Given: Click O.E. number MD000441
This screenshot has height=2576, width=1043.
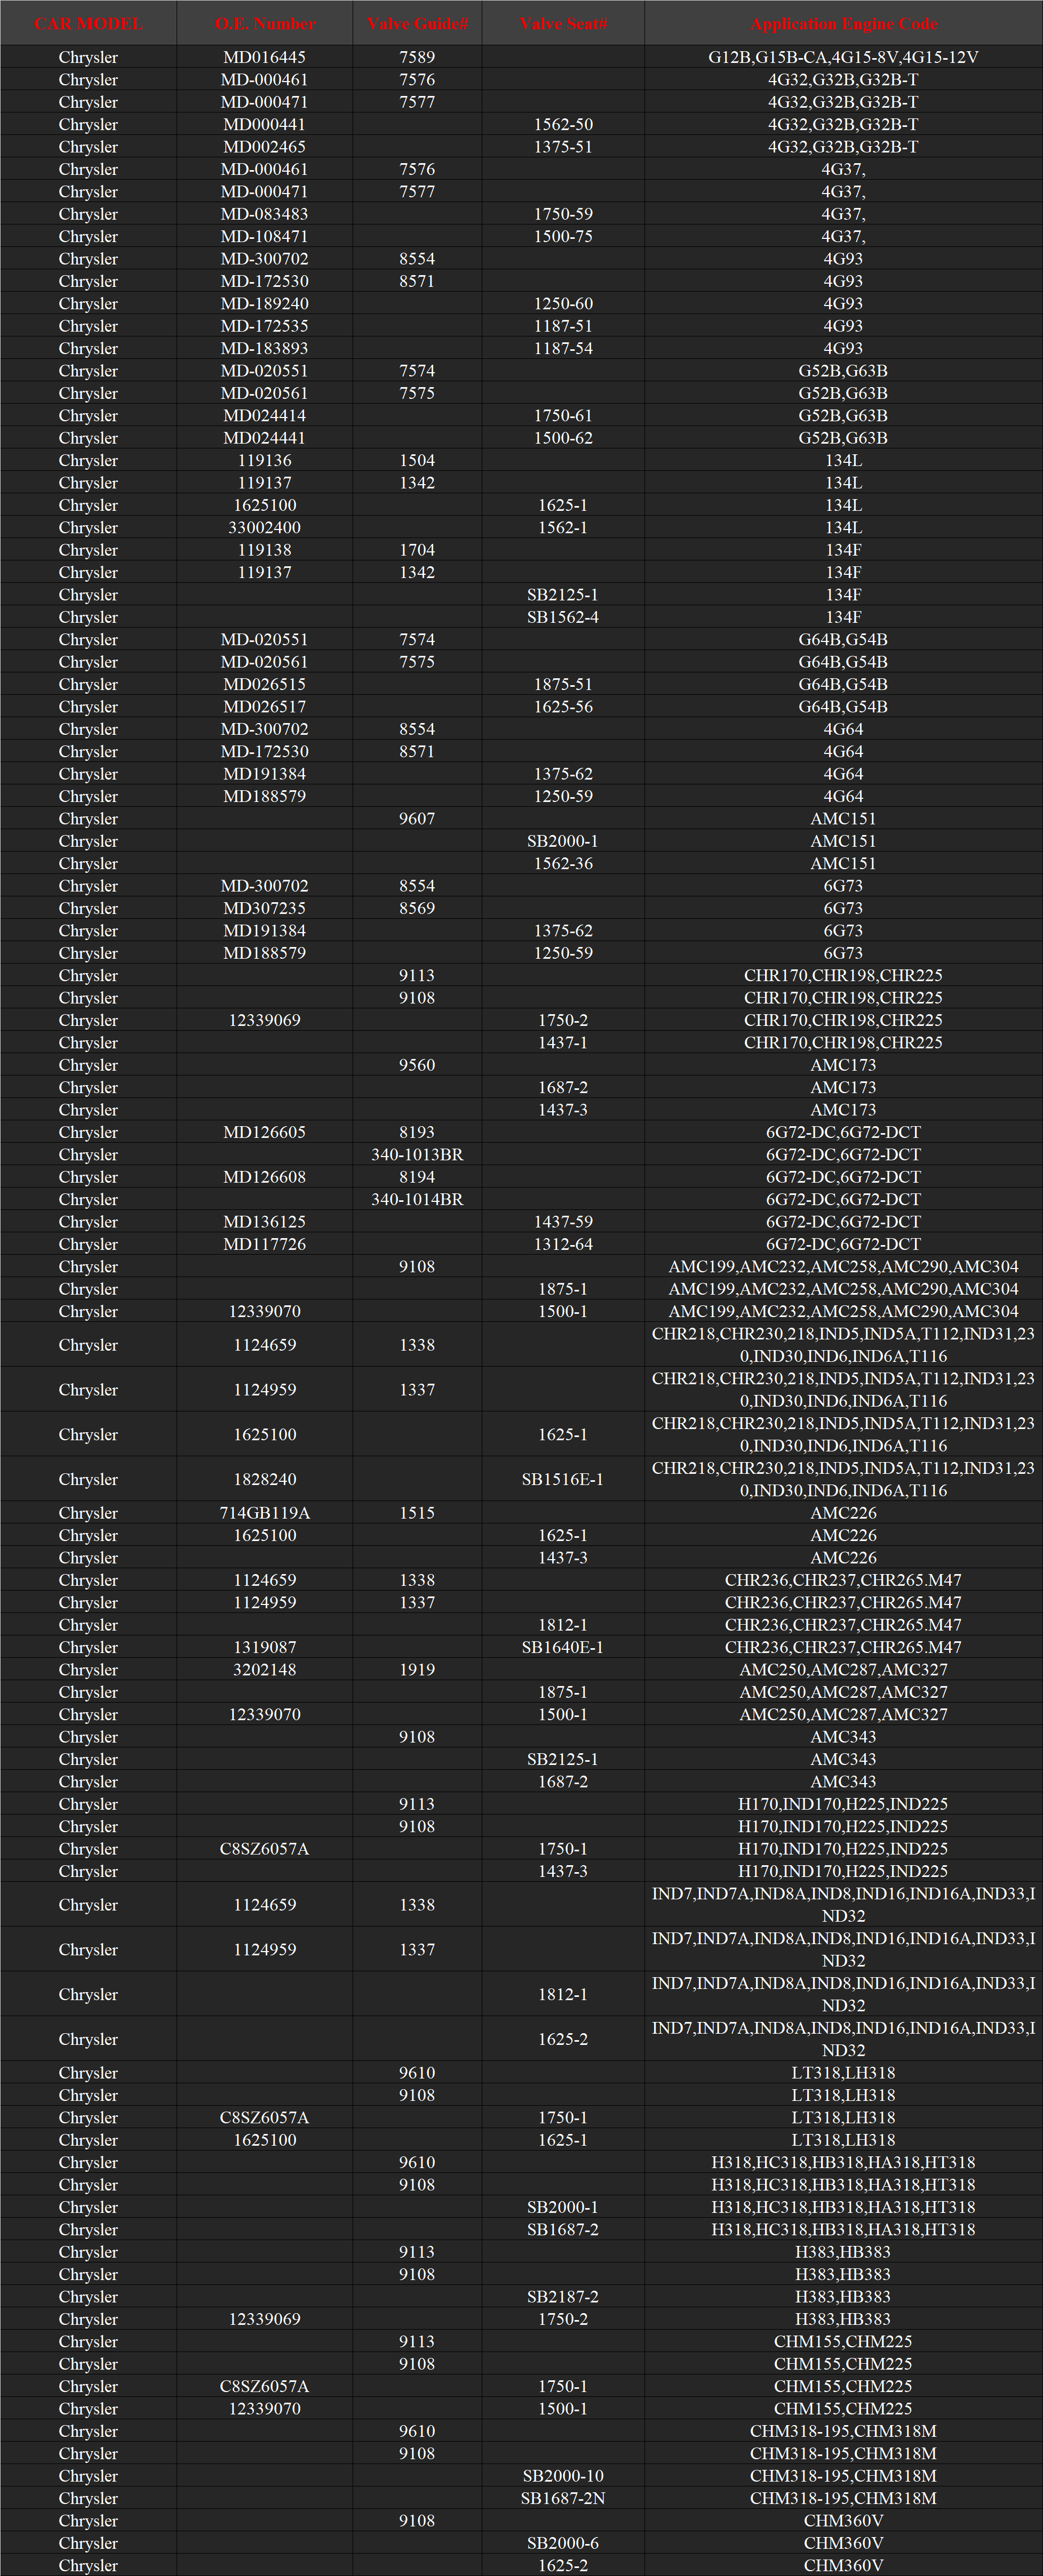Looking at the screenshot, I should click(265, 124).
